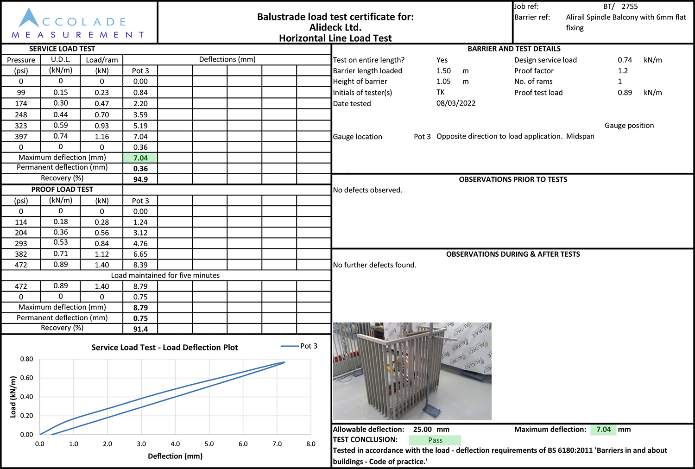Select service test pressure cell 99
This screenshot has width=695, height=469.
[x=21, y=93]
